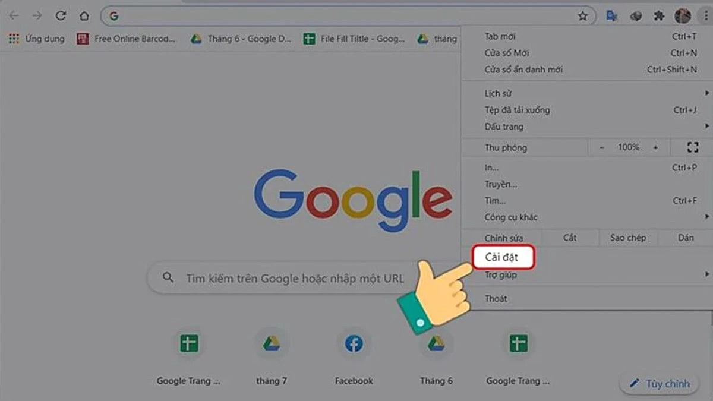Select Cửa sổ ẩn danh mới
Screen dimensions: 713x401
586,70
